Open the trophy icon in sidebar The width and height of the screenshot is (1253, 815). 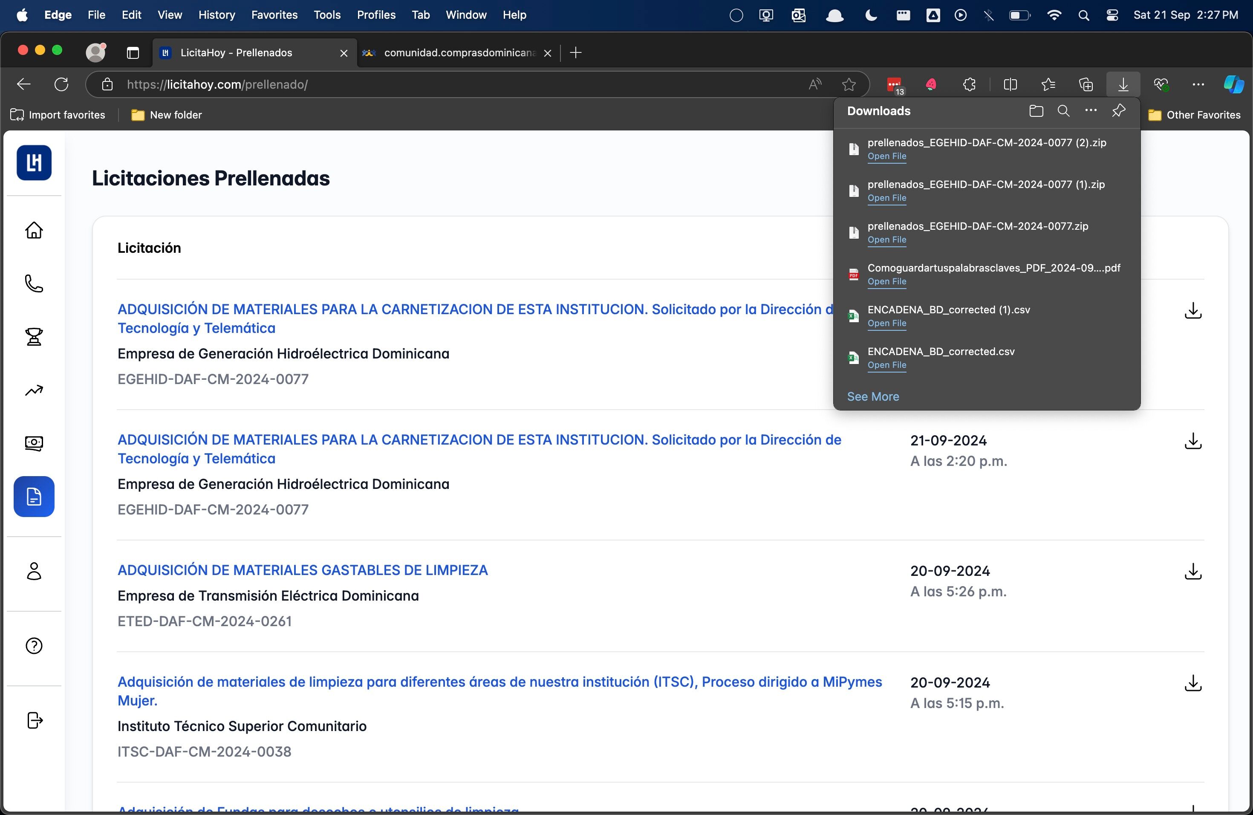pos(34,337)
